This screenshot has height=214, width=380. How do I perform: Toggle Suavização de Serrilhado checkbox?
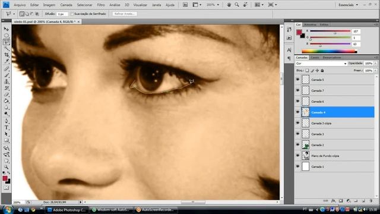click(x=72, y=14)
